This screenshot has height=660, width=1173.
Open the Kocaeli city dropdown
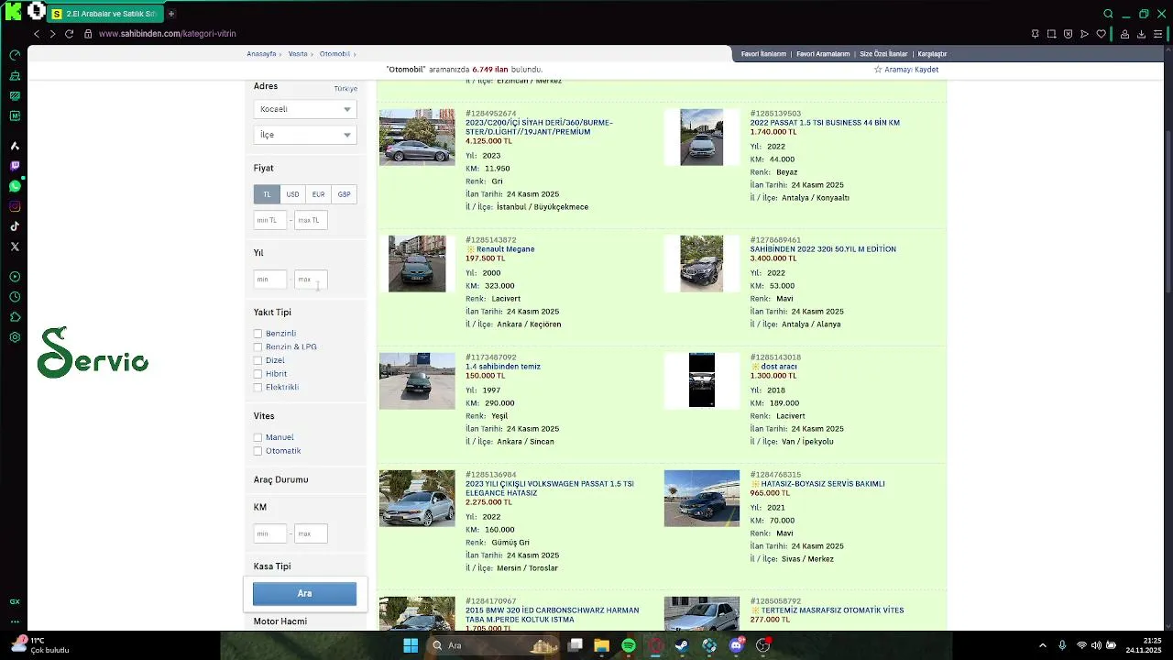coord(304,109)
